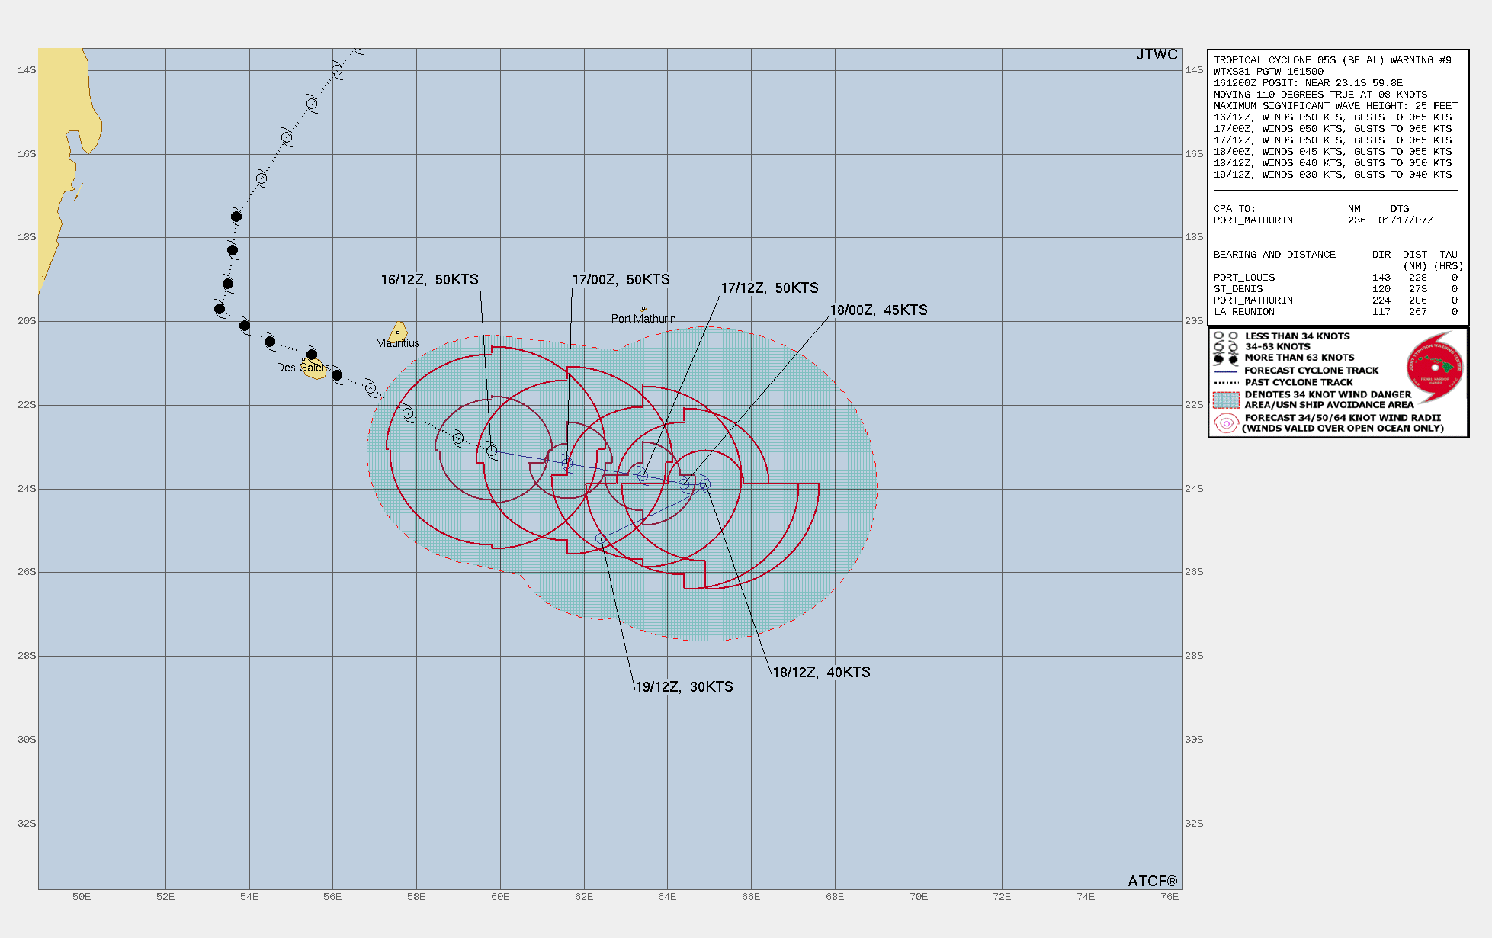Click the forecast cyclone track blue line sample
Viewport: 1492px width, 938px height.
pos(1226,371)
